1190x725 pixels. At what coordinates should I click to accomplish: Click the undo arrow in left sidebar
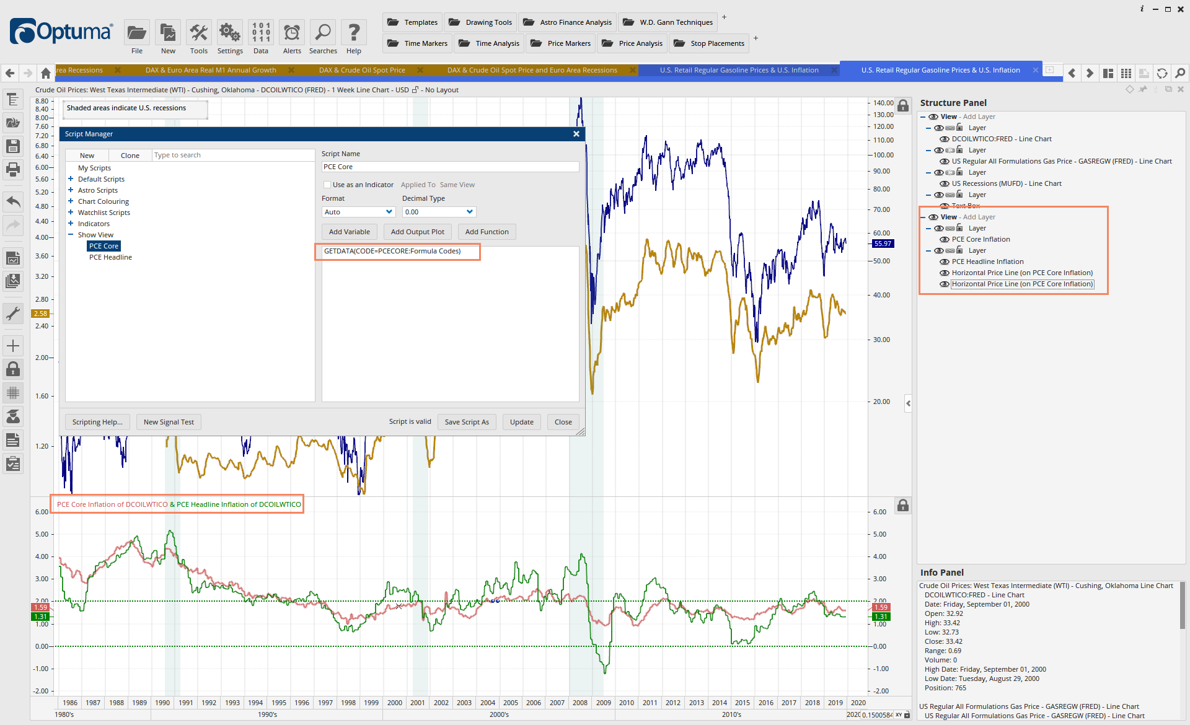(13, 202)
